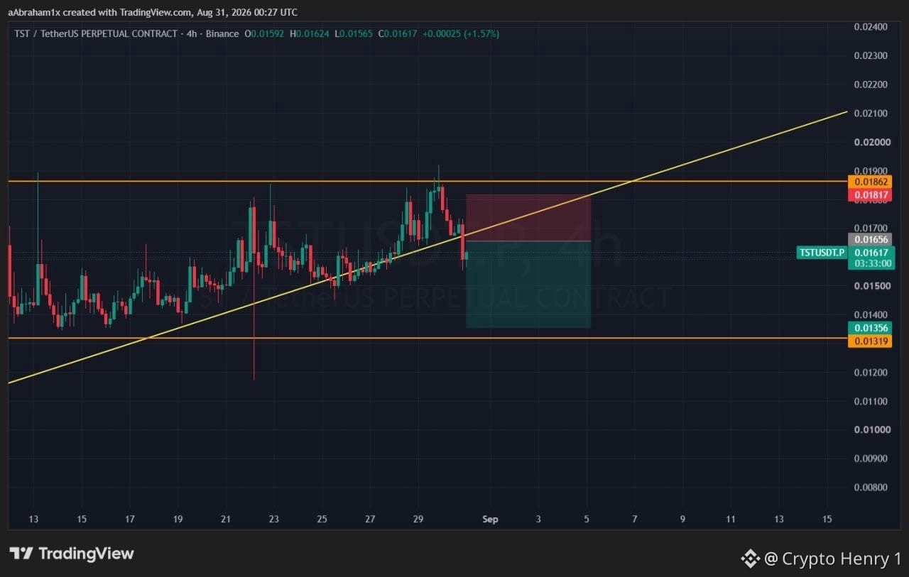Click the 13 date label at the left of the time axis

33,520
